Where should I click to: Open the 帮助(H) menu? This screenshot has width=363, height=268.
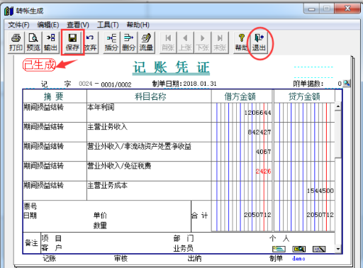[138, 25]
